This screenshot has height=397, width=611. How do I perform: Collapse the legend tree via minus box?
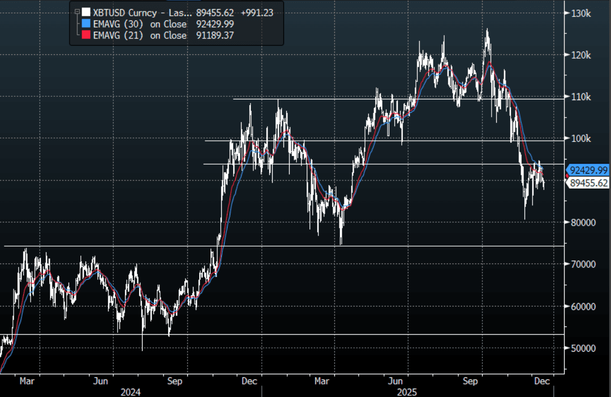(76, 12)
